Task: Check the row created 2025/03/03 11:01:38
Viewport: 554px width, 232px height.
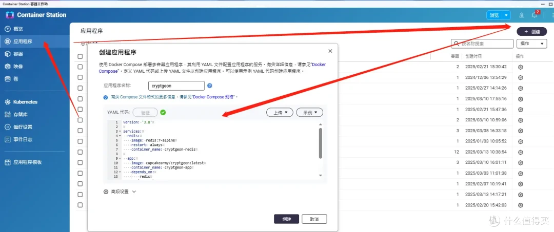Action: [x=80, y=173]
